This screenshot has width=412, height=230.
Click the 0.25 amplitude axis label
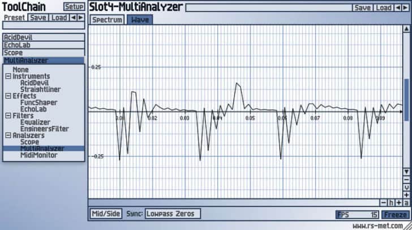point(96,67)
